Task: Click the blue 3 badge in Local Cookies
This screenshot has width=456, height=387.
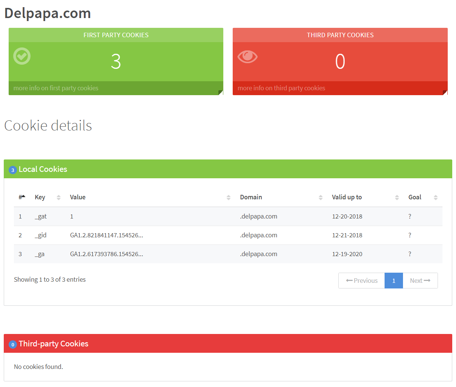Action: (13, 170)
